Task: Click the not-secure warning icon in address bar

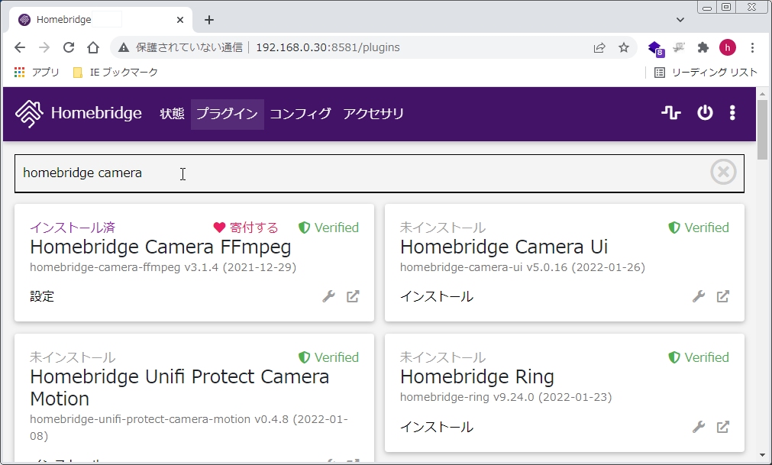Action: [x=124, y=47]
